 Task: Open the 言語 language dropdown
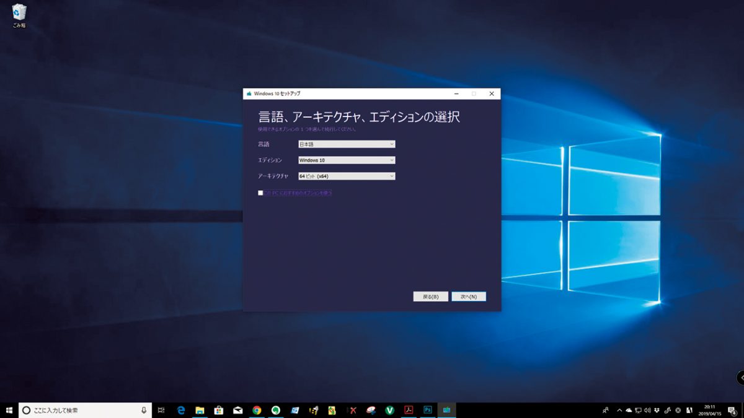[347, 144]
